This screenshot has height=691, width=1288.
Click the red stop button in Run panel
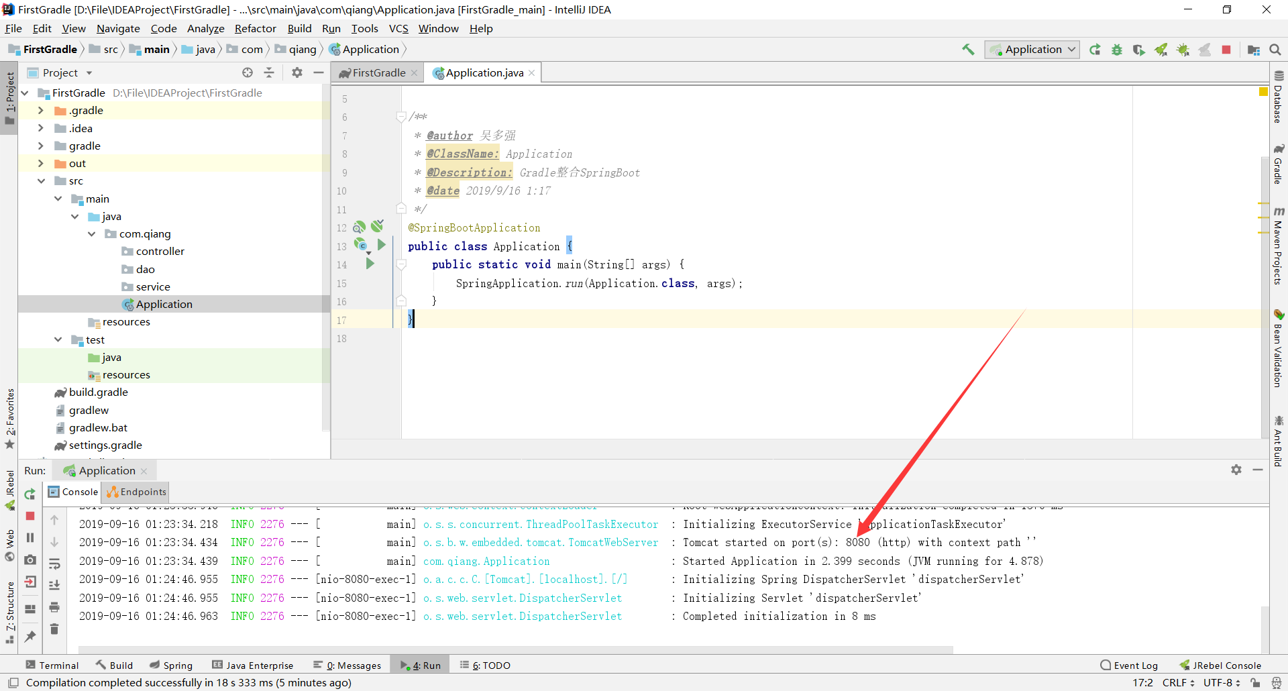[x=30, y=516]
